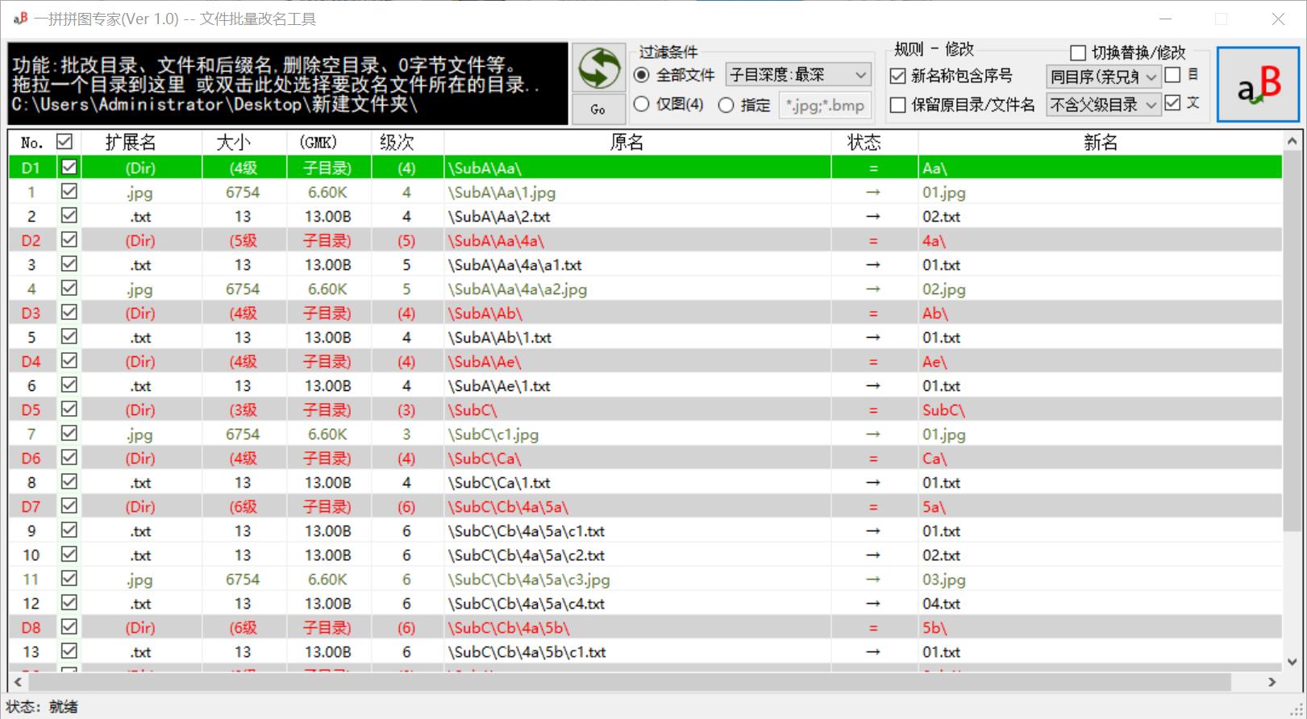Open the 不含父级目录 dropdown
Viewport: 1307px width, 719px height.
coord(1103,105)
